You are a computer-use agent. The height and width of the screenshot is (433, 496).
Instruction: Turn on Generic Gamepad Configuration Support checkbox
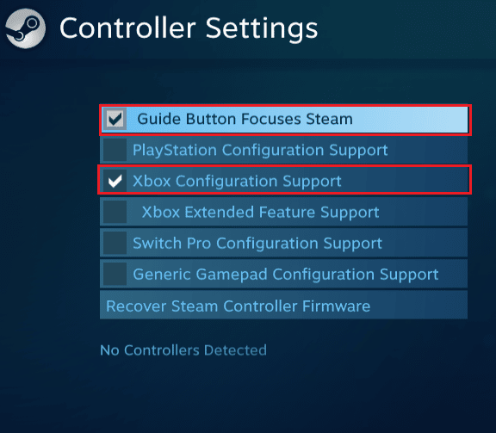(115, 274)
